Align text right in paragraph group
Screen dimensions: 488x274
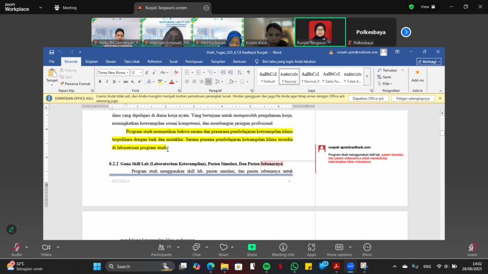pos(201,82)
